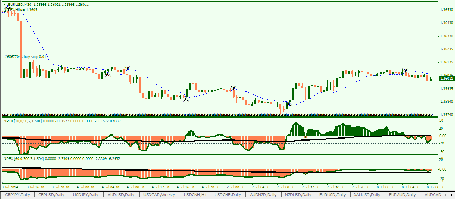Viewport: 455px width, 199px height.
Task: Click the 1.35740 price scale label
Action: coord(446,115)
